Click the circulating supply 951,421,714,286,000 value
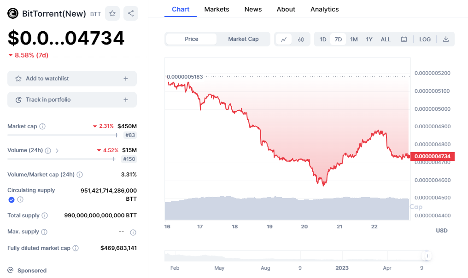The height and width of the screenshot is (278, 468). coord(109,191)
